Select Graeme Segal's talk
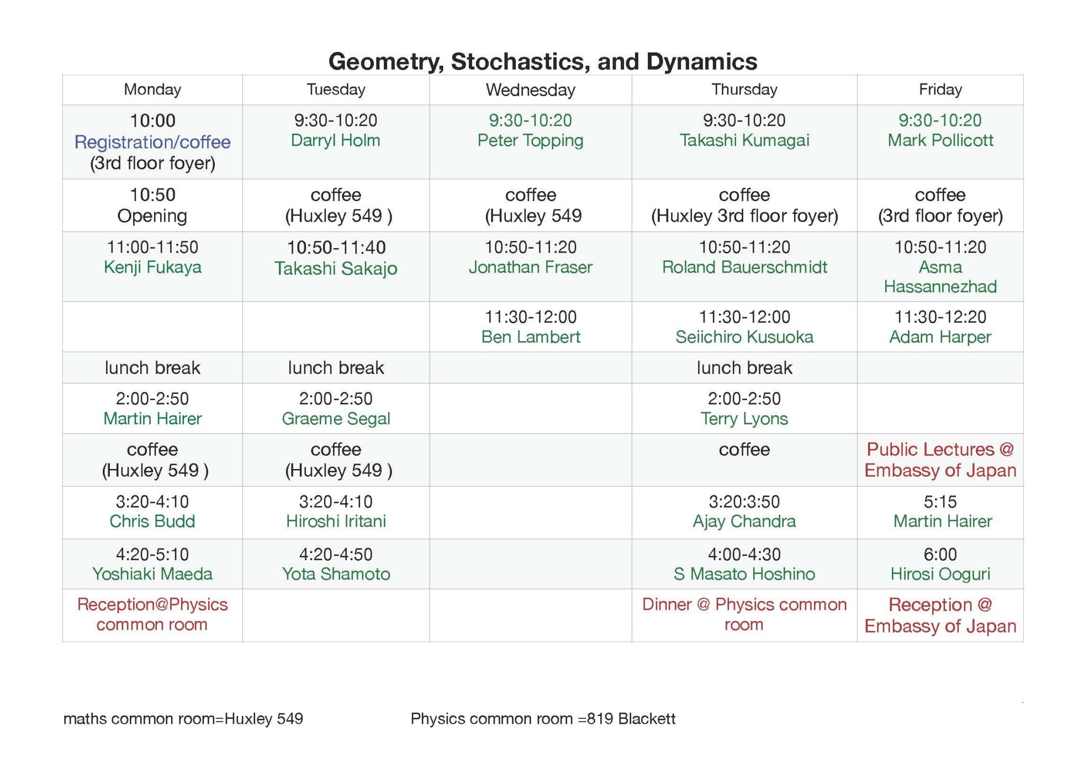The width and height of the screenshot is (1068, 758). click(335, 419)
